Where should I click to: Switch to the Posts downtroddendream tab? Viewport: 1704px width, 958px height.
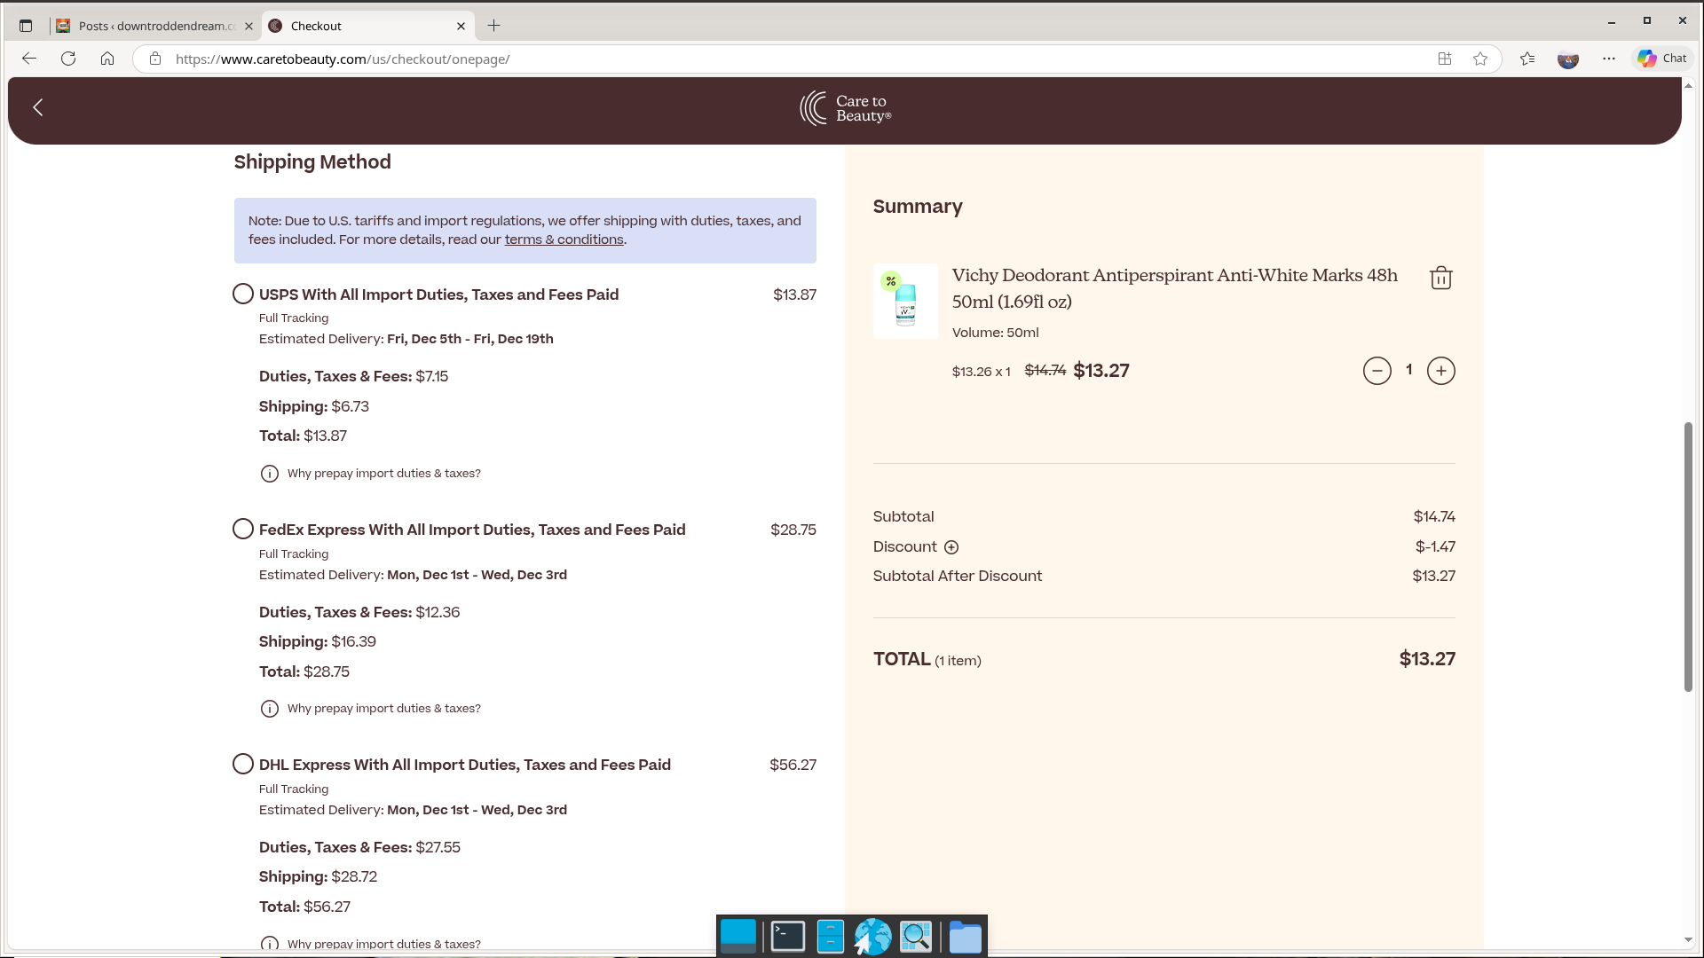[155, 26]
